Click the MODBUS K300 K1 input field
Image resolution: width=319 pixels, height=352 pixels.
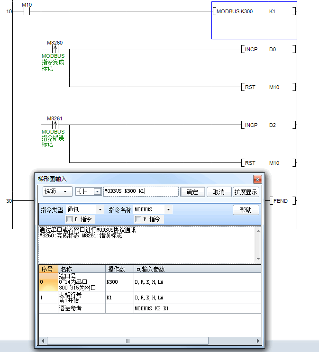point(141,191)
